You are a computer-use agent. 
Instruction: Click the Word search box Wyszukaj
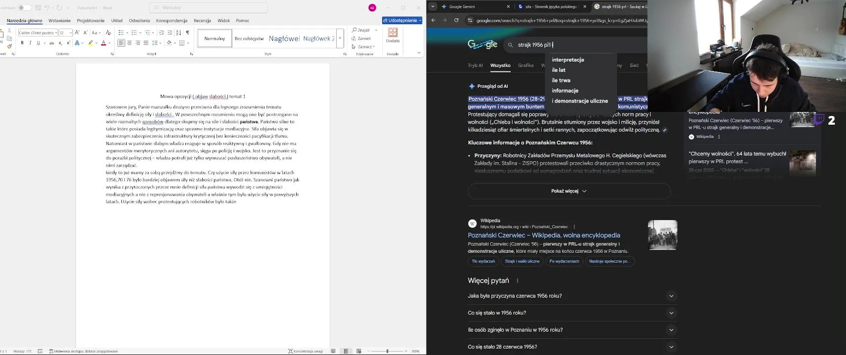(x=208, y=7)
